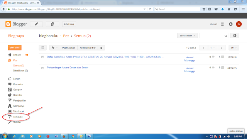
Task: Click the browser back arrow
Action: (3, 9)
